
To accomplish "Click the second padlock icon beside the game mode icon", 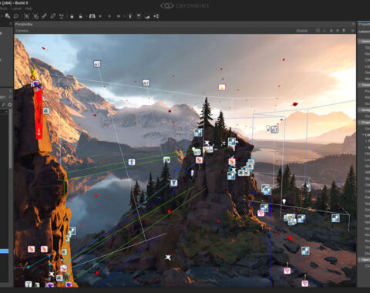I will coord(80,16).
